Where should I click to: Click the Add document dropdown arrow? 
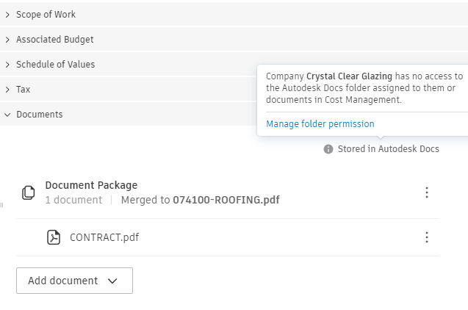click(112, 281)
